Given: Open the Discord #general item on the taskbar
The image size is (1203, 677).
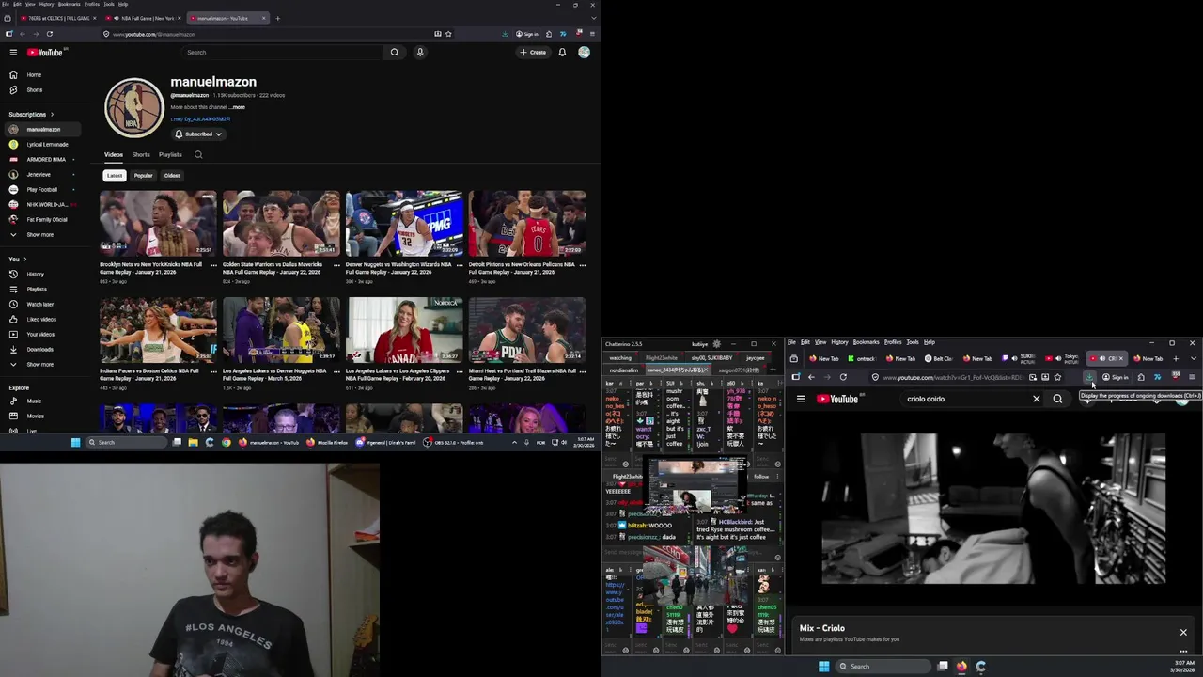Looking at the screenshot, I should [x=385, y=442].
